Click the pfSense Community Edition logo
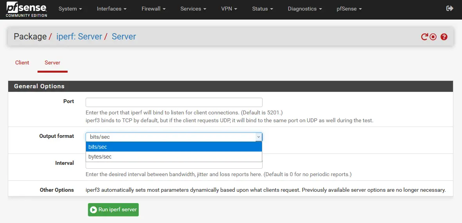 point(27,9)
